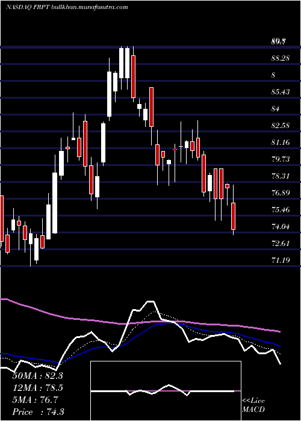Click the 76.89 price axis label

tap(281, 193)
